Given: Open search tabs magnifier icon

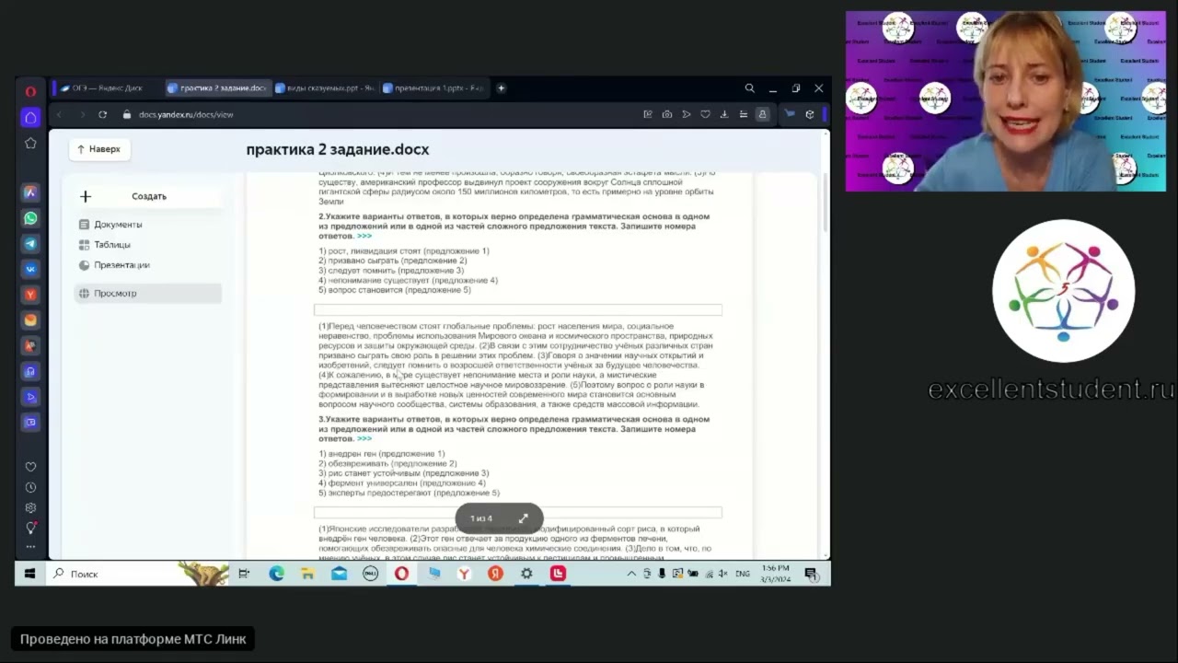Looking at the screenshot, I should (749, 88).
